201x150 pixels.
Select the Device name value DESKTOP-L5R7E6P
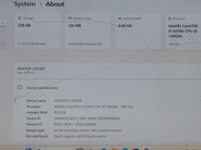[68, 101]
